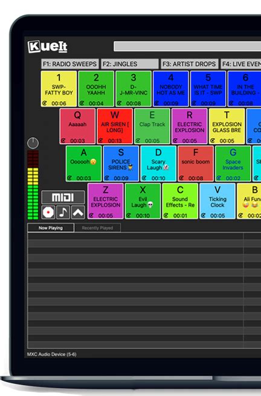Click loop icon on V Ticking Clock pad

[204, 215]
